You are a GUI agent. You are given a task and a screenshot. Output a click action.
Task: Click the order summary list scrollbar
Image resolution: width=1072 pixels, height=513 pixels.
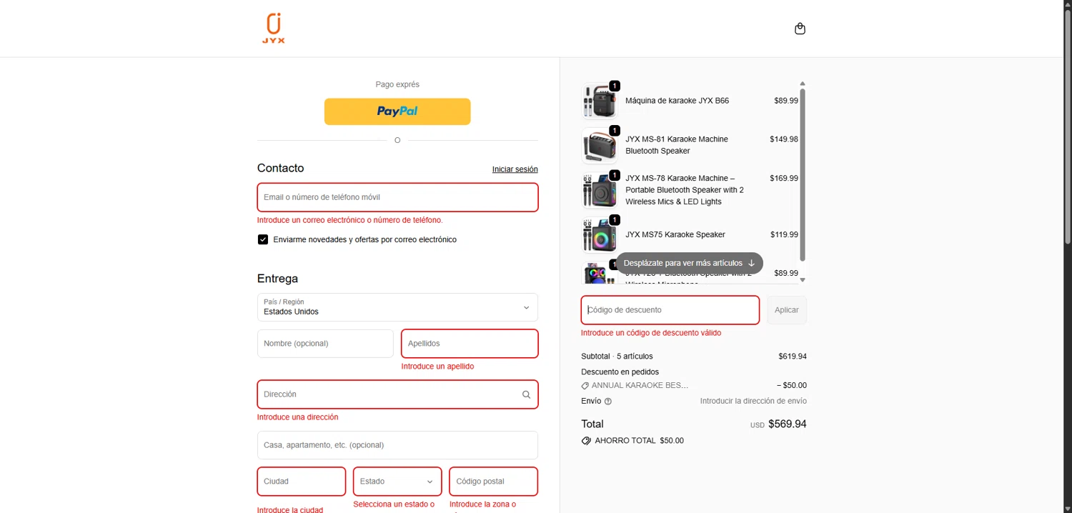point(803,175)
